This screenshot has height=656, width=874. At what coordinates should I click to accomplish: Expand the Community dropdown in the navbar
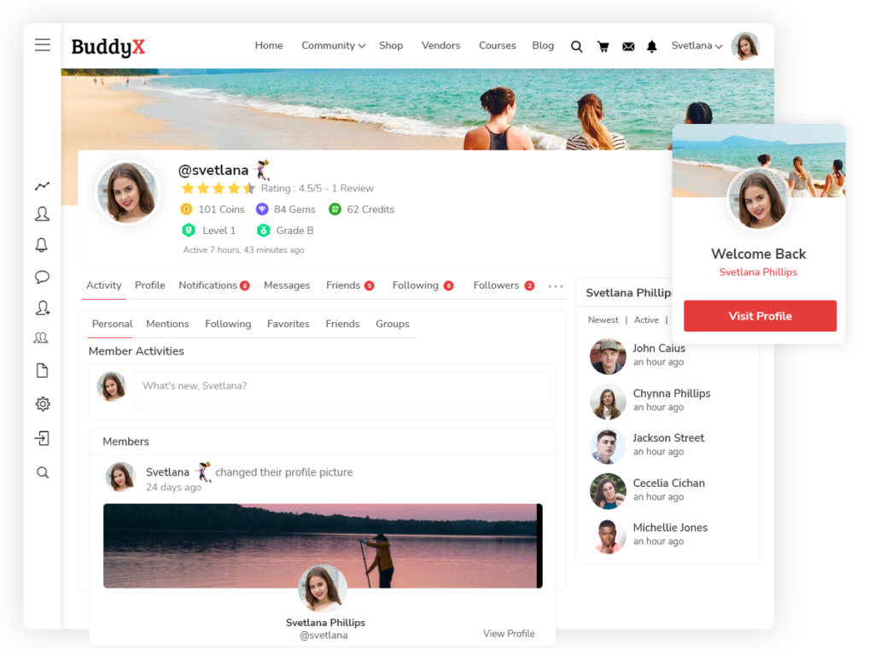(333, 45)
